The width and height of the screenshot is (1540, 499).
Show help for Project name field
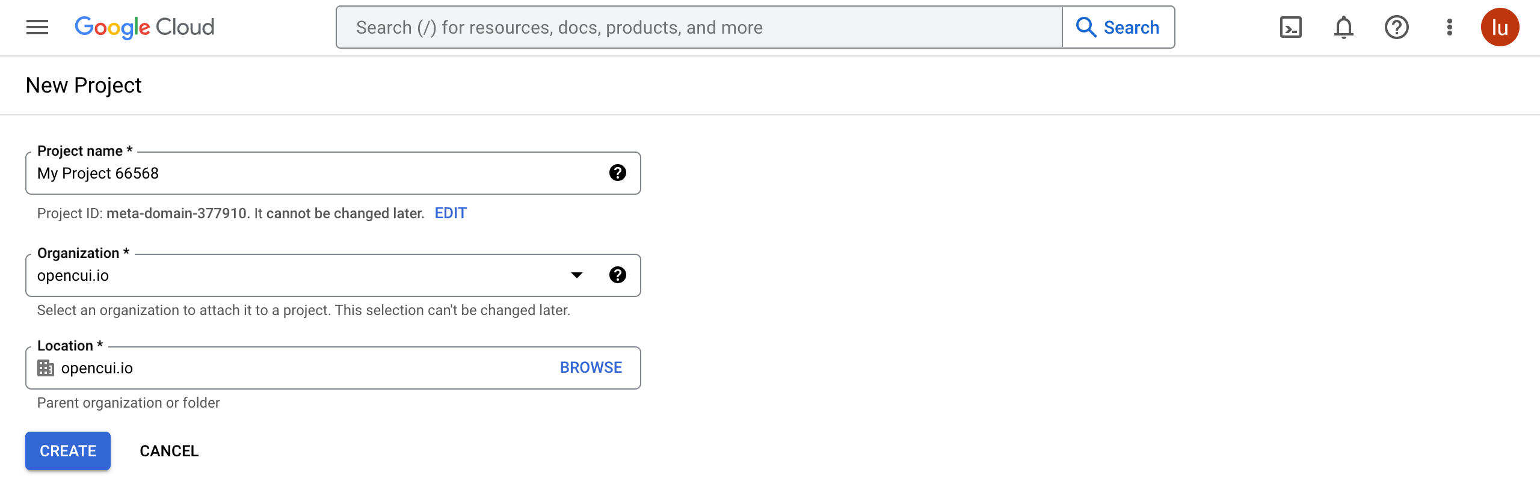coord(618,173)
